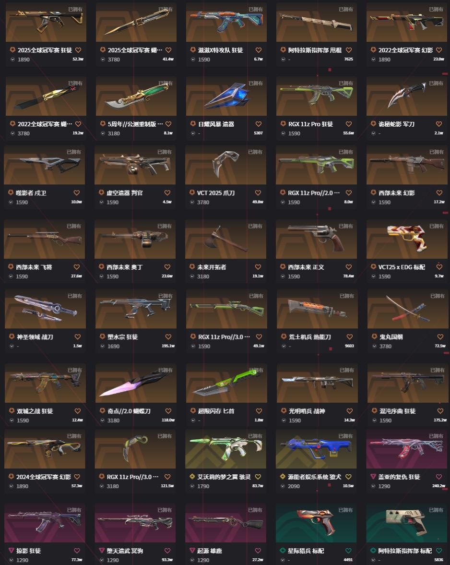
Task: Toggle the heart on 鬼丸国纲
Action: 440,337
